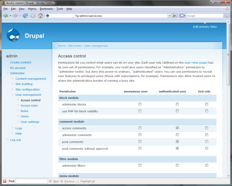Open the My account link
This screenshot has height=186, width=232.
[18, 68]
